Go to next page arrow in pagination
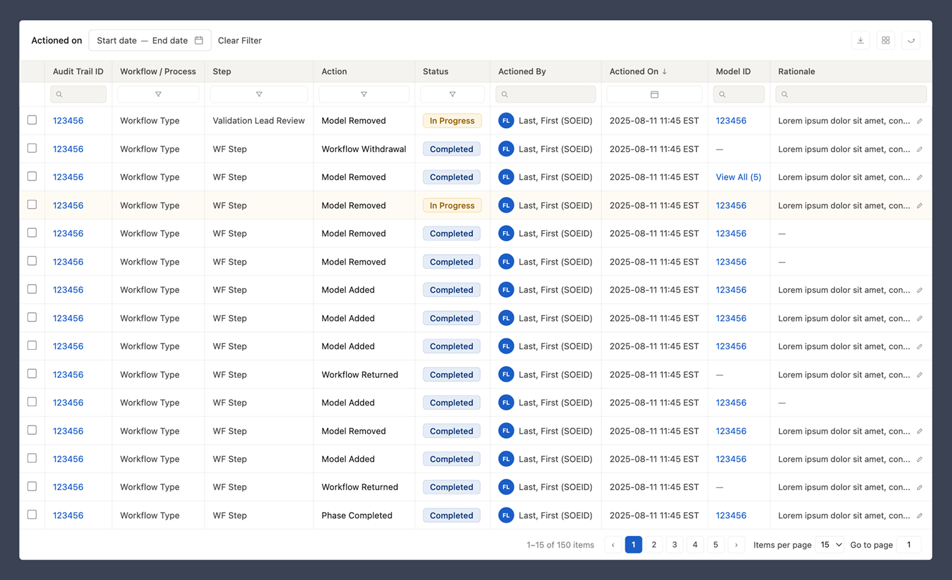The height and width of the screenshot is (580, 952). (x=736, y=545)
